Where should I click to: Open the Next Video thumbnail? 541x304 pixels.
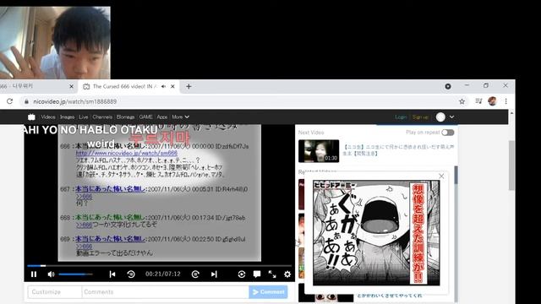[x=319, y=151]
